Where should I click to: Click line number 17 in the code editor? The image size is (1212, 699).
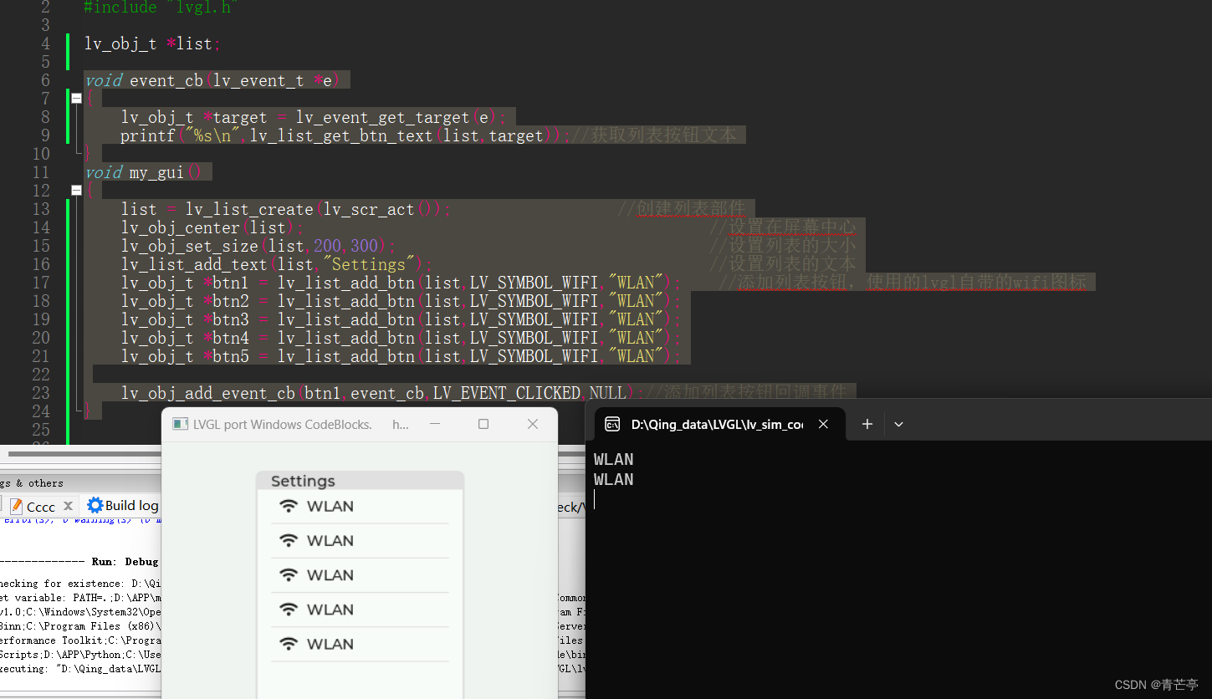(41, 283)
